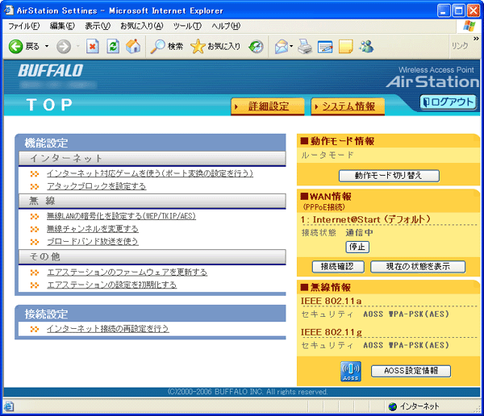The image size is (484, 416).
Task: Open the Back history dropdown arrow
Action: click(x=47, y=47)
